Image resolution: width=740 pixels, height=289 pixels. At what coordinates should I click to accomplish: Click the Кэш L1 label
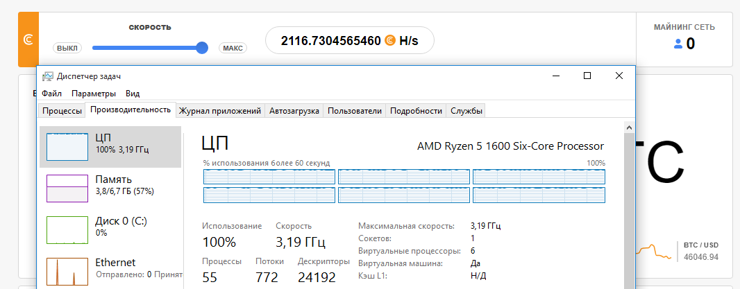pos(372,275)
